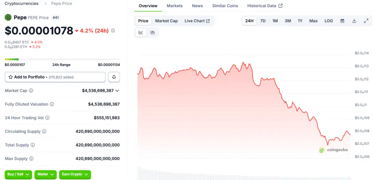Click the #41 rank badge
373x180 pixels.
tap(55, 17)
